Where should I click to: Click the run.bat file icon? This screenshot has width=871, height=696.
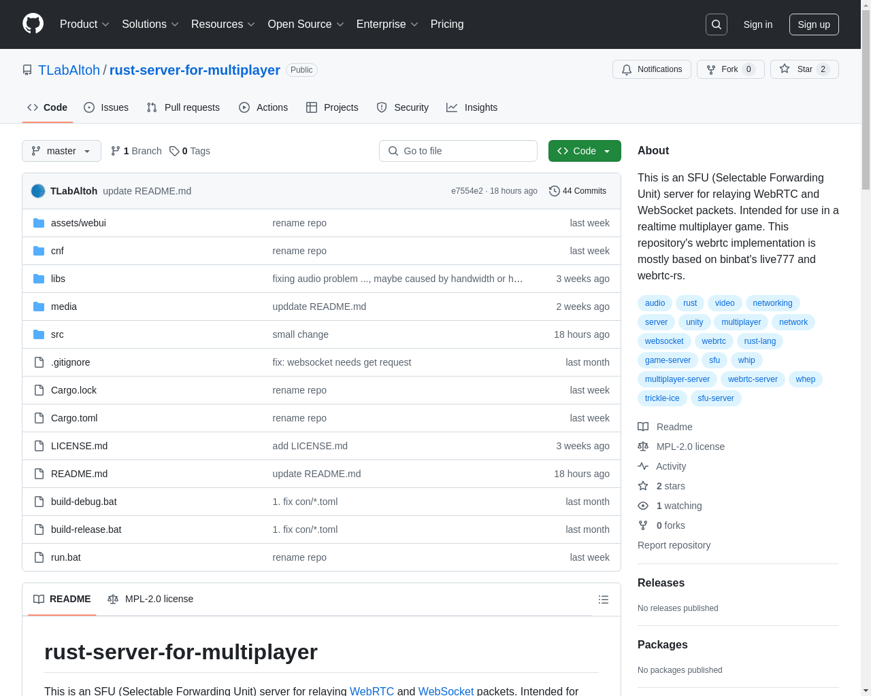click(x=39, y=557)
